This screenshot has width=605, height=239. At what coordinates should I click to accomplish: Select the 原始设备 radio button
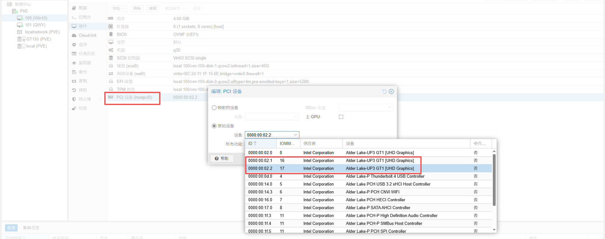pos(214,126)
